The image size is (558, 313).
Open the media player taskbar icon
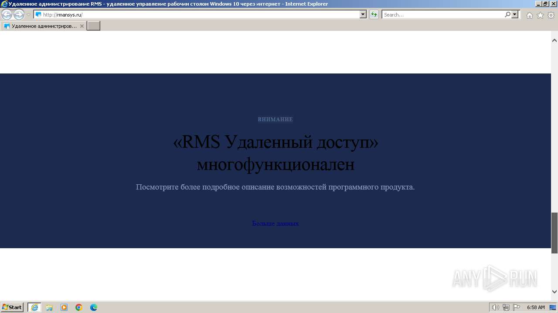click(64, 307)
